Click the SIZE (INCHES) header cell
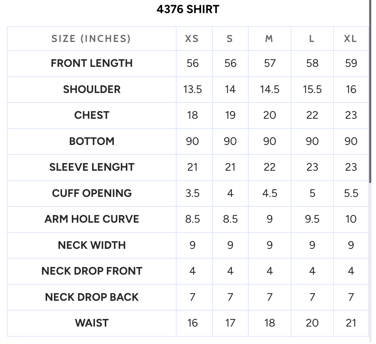This screenshot has height=344, width=376. tap(91, 39)
